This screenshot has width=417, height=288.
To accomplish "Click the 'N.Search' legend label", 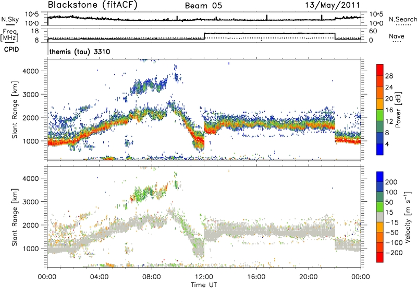I will click(x=402, y=19).
